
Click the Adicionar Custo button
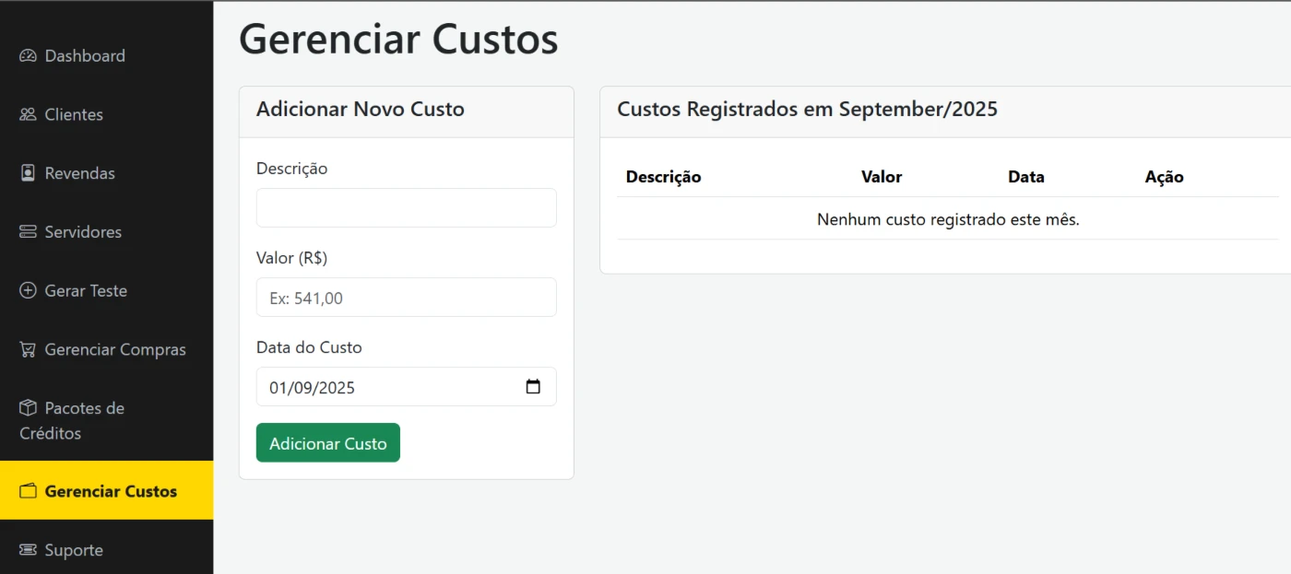(x=328, y=443)
